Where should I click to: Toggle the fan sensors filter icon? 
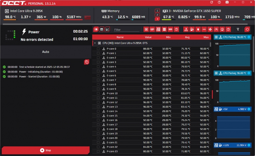(210, 29)
